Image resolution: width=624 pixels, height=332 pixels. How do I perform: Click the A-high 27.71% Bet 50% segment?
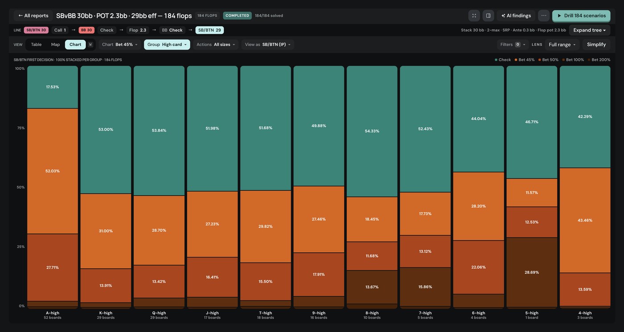(x=53, y=268)
